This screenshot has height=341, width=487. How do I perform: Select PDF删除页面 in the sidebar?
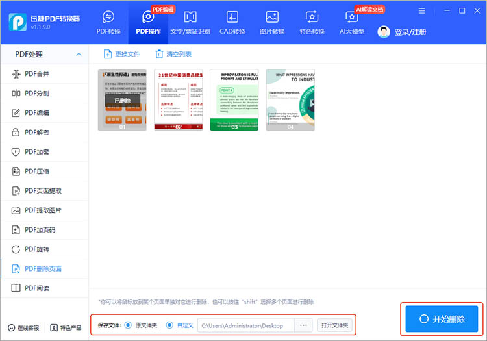coord(44,269)
